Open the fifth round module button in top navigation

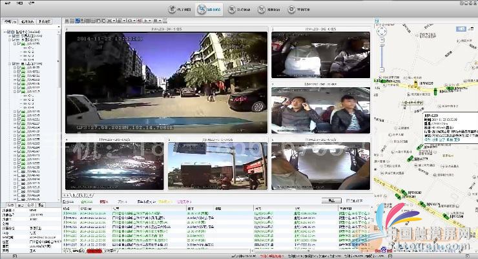point(298,10)
